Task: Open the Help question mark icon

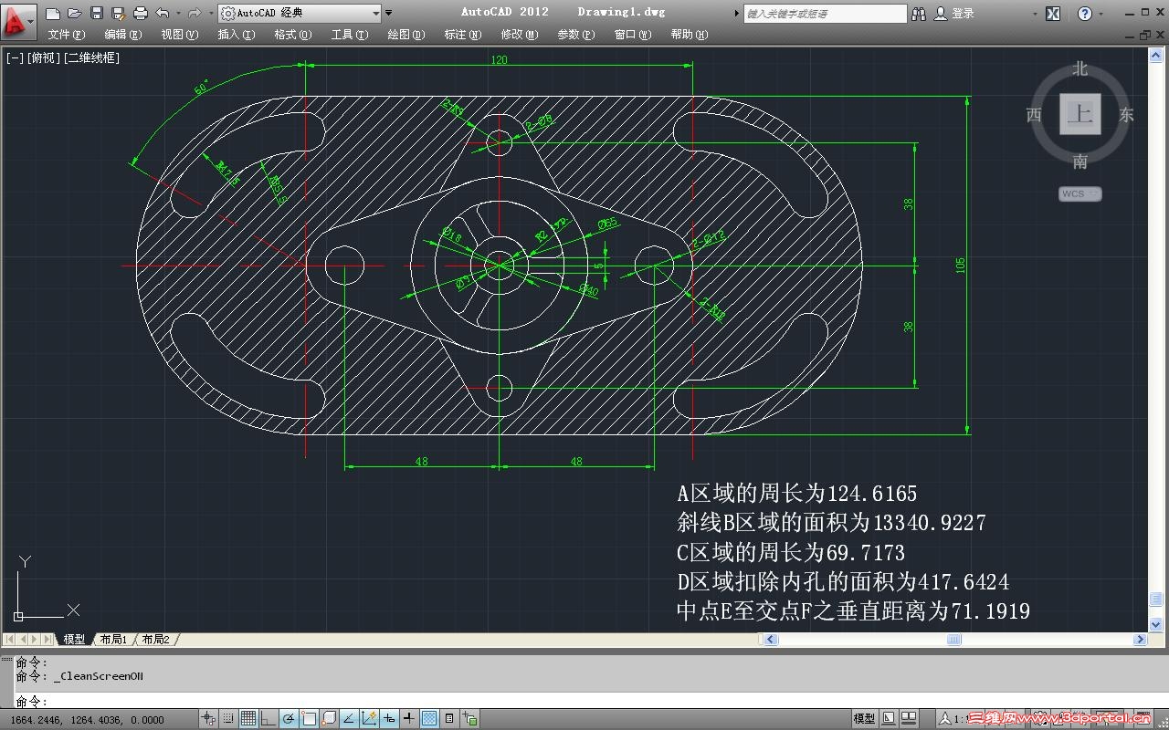Action: [1085, 14]
